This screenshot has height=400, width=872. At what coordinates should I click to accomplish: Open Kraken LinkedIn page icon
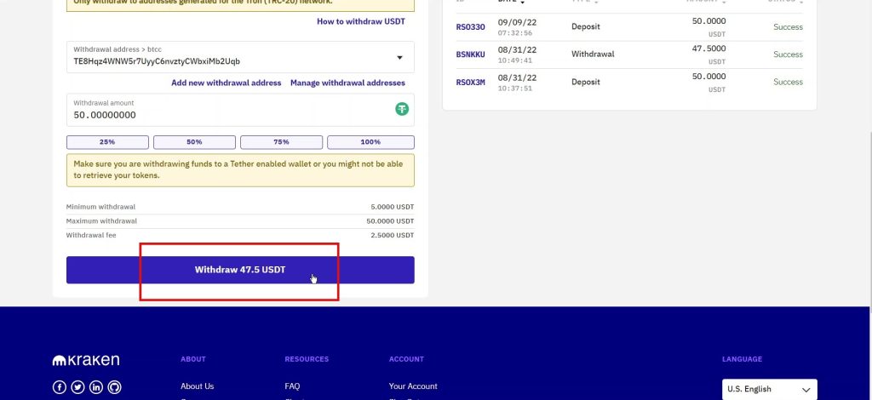tap(96, 387)
